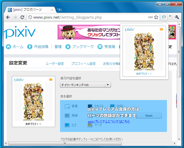Switch to the プロフィール設定 tab

pos(83,64)
